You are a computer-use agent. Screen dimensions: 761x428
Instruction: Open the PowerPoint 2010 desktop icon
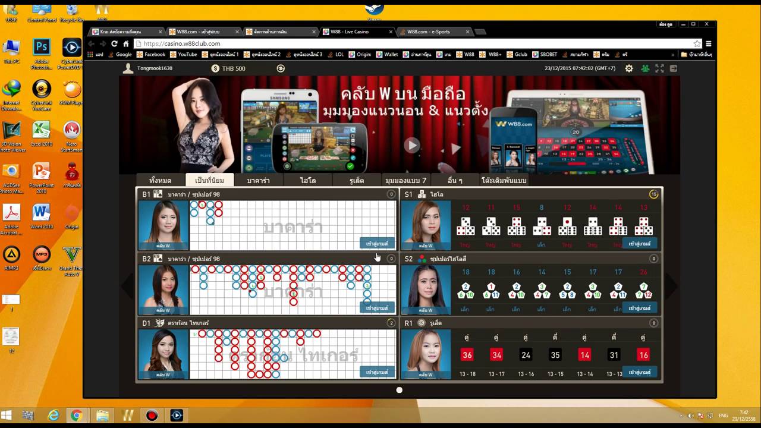41,178
